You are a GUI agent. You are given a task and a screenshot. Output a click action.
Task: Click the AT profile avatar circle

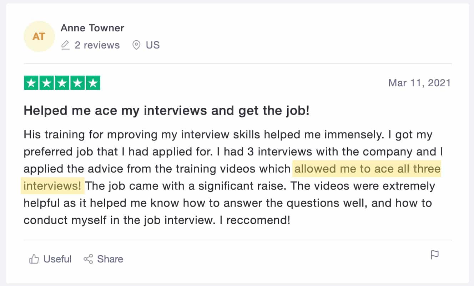tap(39, 36)
